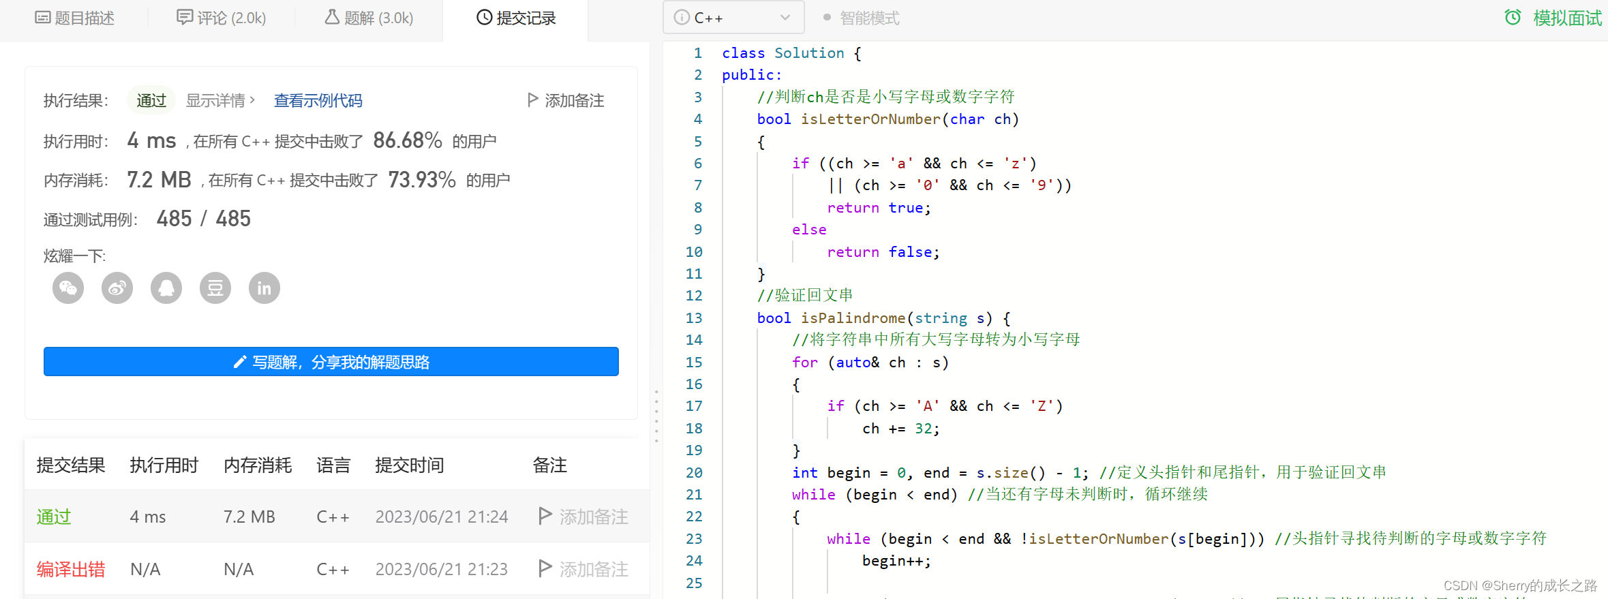
Task: Click 'class Solution {' on line 1
Action: (791, 52)
